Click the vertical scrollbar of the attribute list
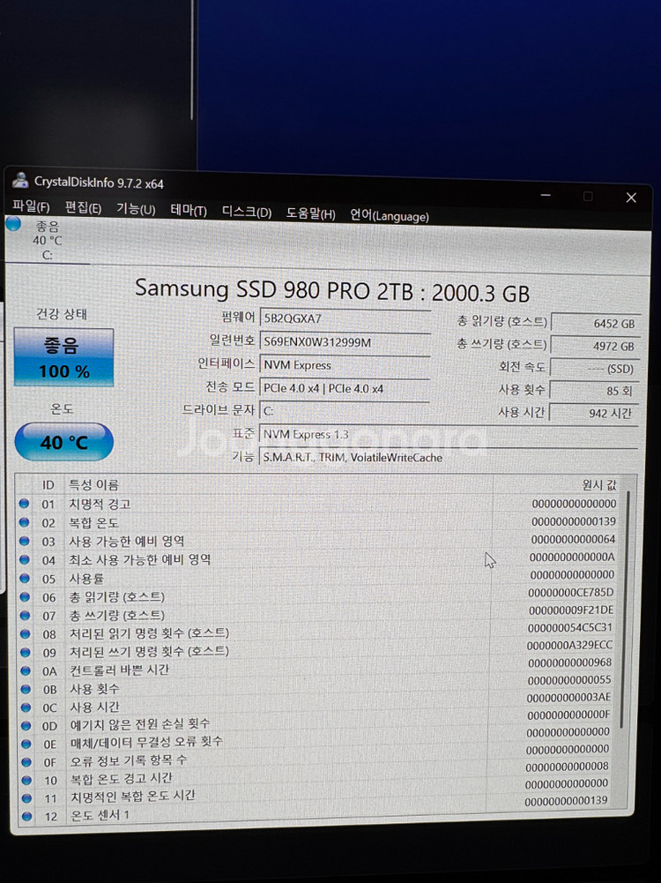 (626, 608)
